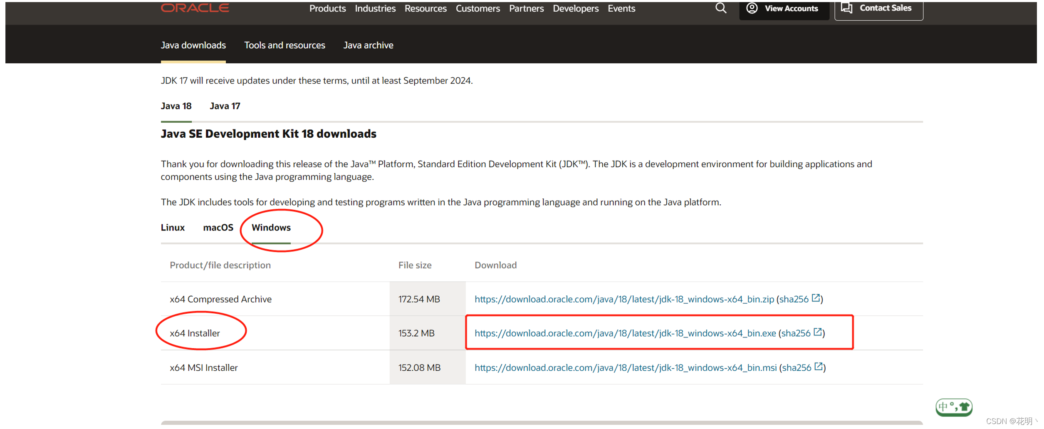
Task: Open external sha256 icon for zip archive
Action: [816, 298]
